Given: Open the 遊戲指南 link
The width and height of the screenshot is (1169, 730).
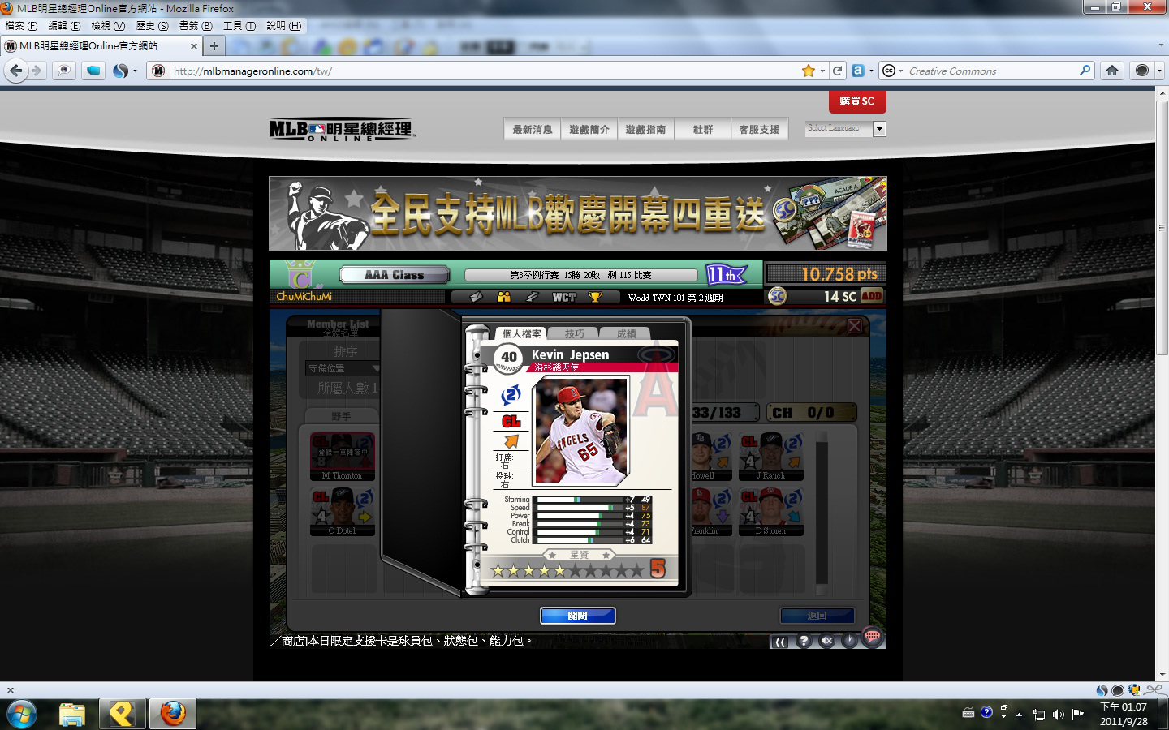Looking at the screenshot, I should [646, 130].
